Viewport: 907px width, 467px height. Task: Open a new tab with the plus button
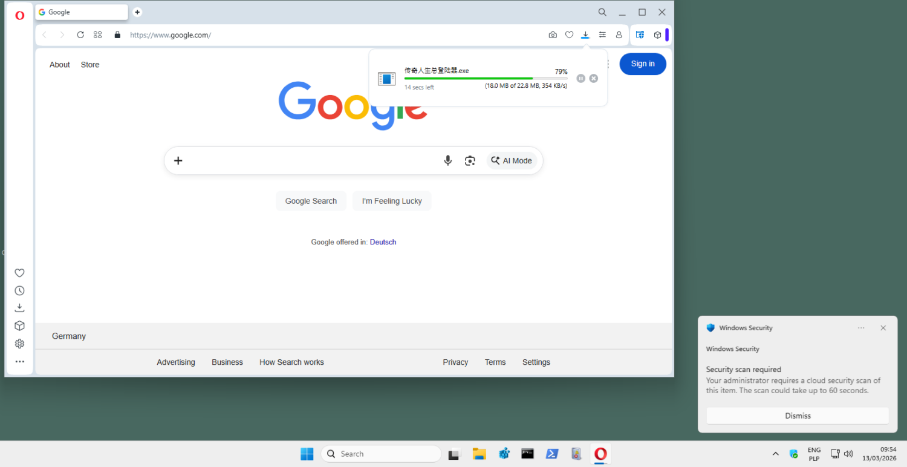point(137,11)
